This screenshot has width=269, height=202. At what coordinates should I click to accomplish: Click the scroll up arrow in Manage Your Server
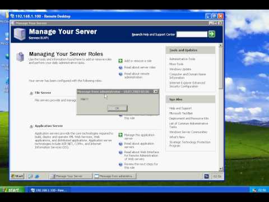click(x=221, y=45)
